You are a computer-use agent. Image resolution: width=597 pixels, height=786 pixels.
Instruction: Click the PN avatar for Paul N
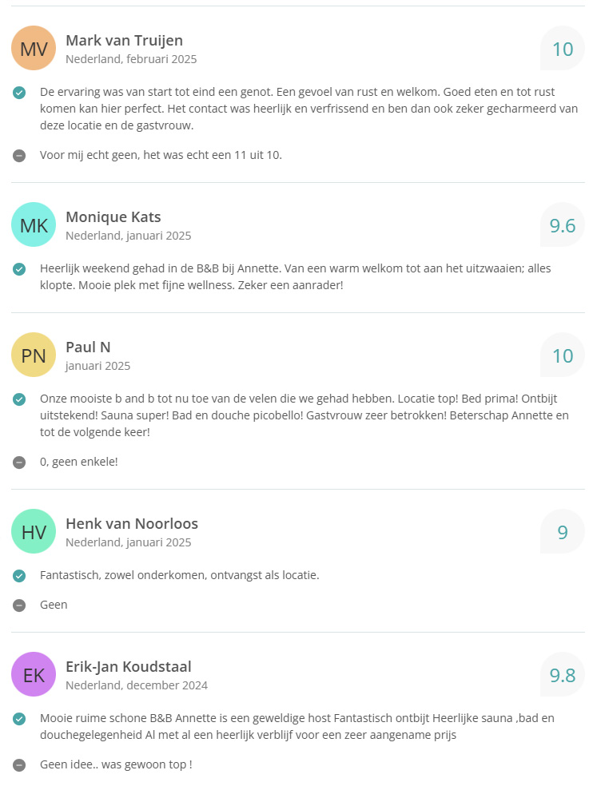coord(34,355)
